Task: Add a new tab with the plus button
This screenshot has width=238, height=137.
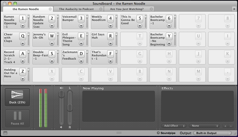Action: [x=234, y=9]
